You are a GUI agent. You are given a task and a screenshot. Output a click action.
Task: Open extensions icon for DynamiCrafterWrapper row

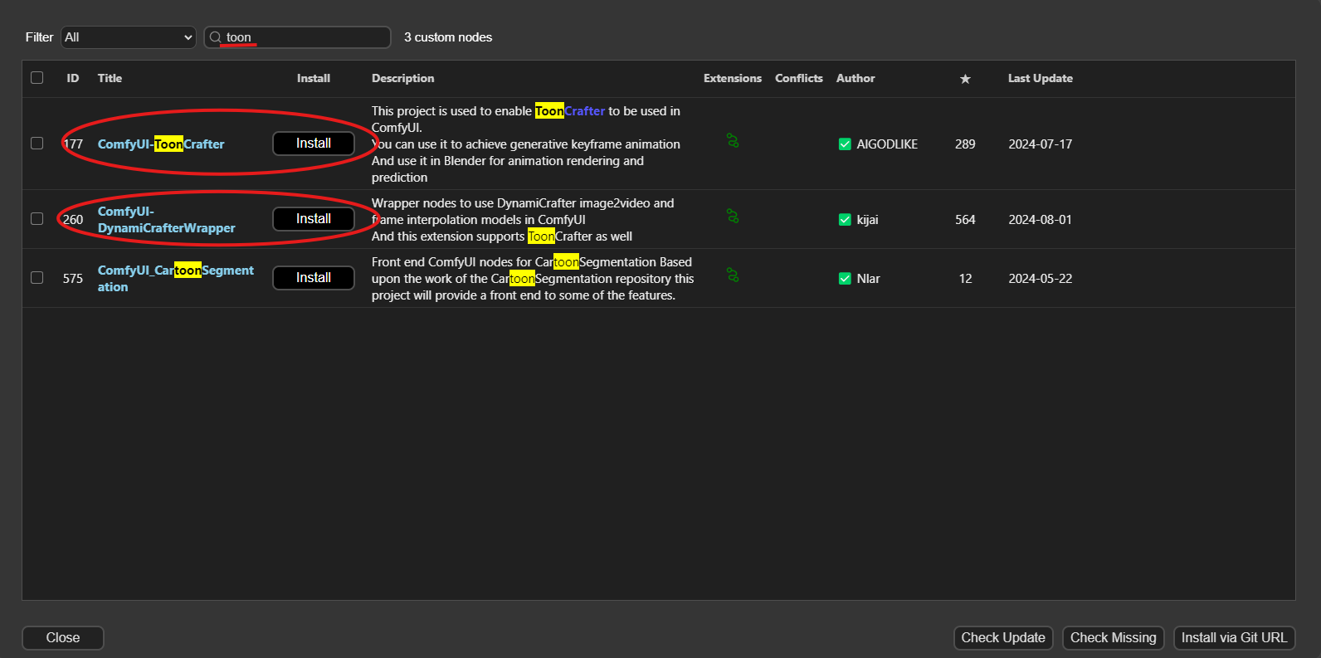click(x=733, y=217)
